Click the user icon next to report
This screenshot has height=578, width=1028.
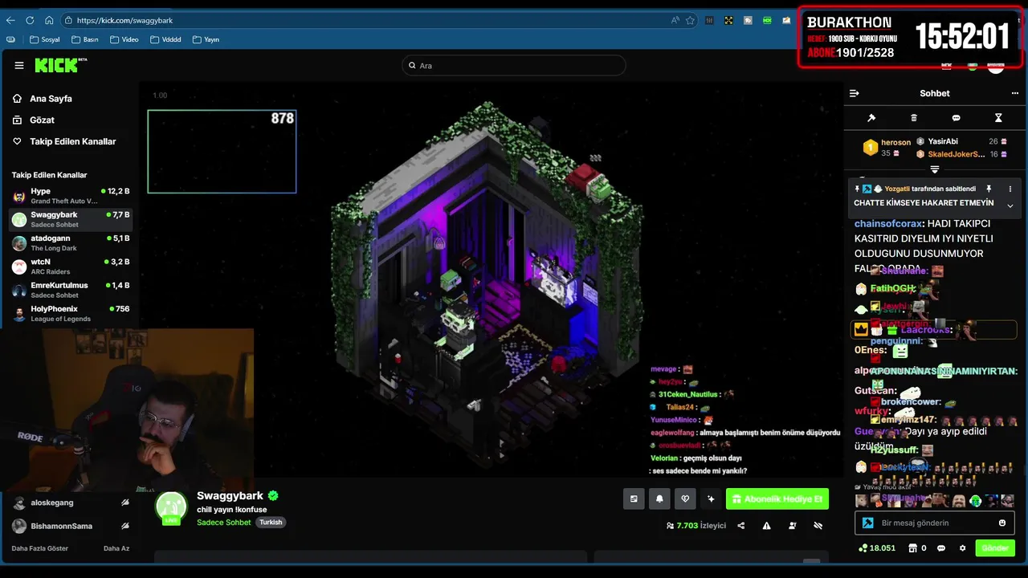[x=793, y=526]
